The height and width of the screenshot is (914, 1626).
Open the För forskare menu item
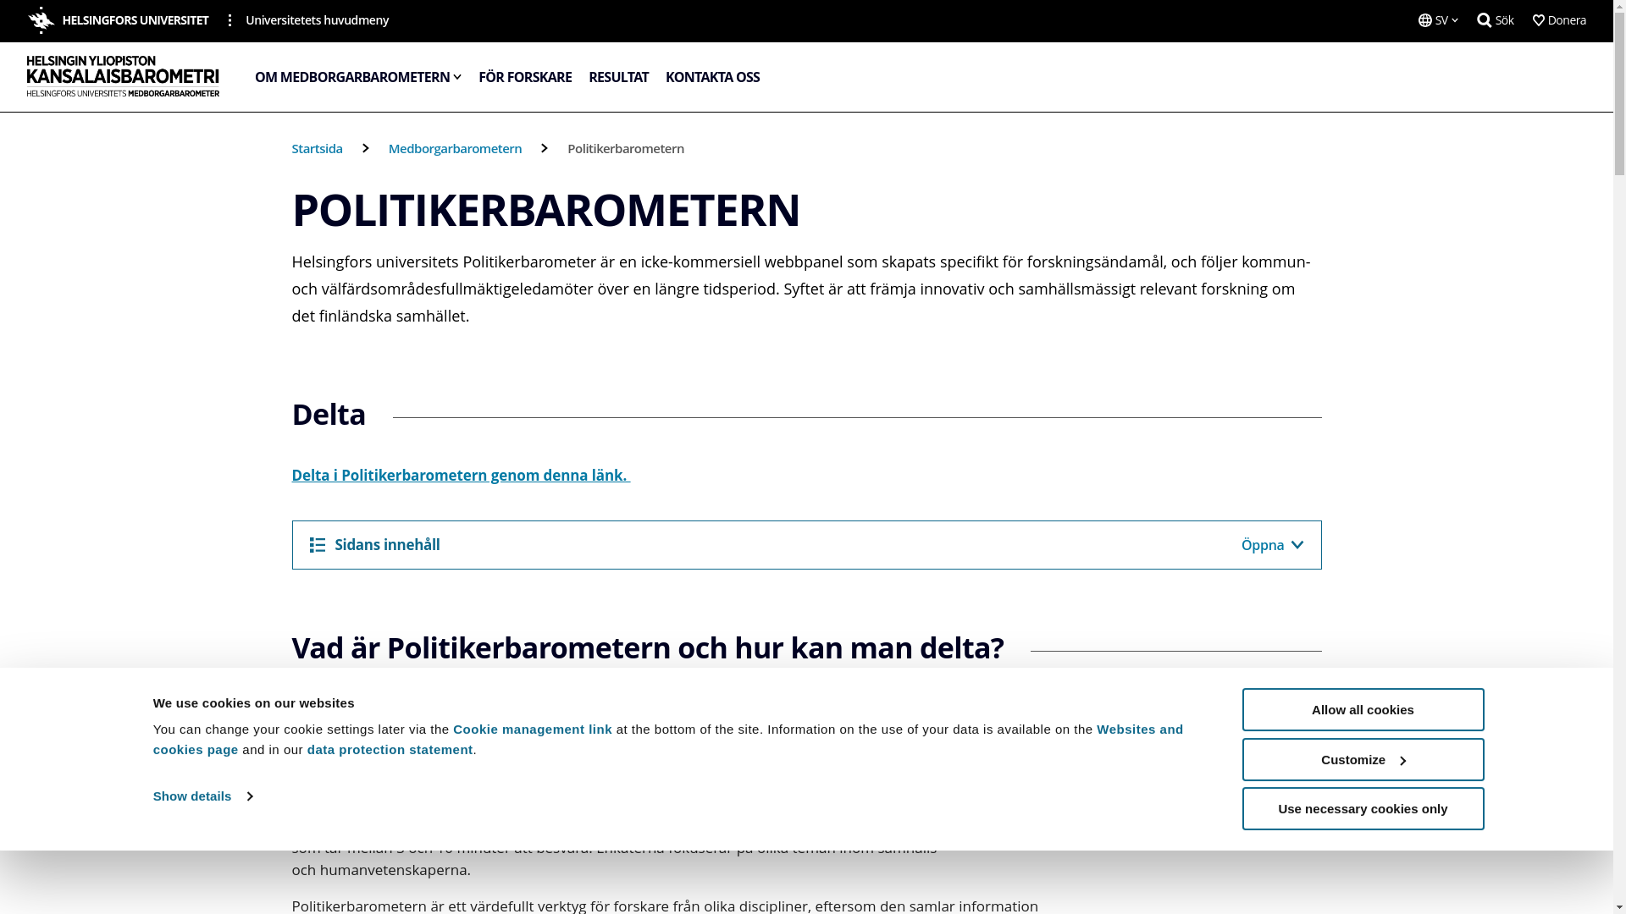click(525, 77)
